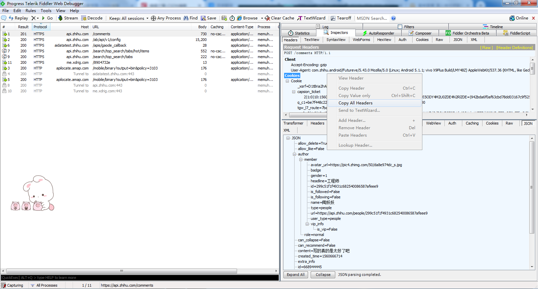Image resolution: width=538 pixels, height=289 pixels.
Task: Click the Collapse button
Action: (x=323, y=275)
